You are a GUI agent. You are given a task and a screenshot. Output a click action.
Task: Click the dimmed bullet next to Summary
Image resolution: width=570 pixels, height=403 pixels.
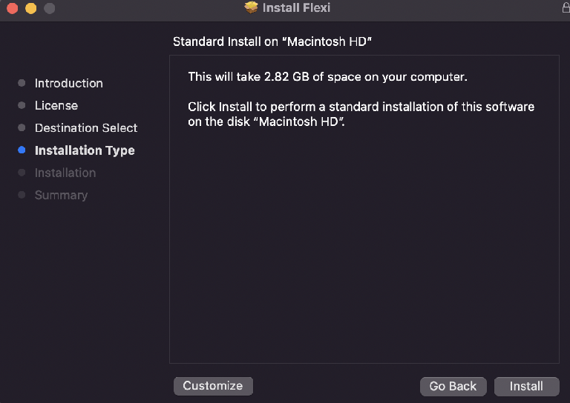click(x=22, y=195)
